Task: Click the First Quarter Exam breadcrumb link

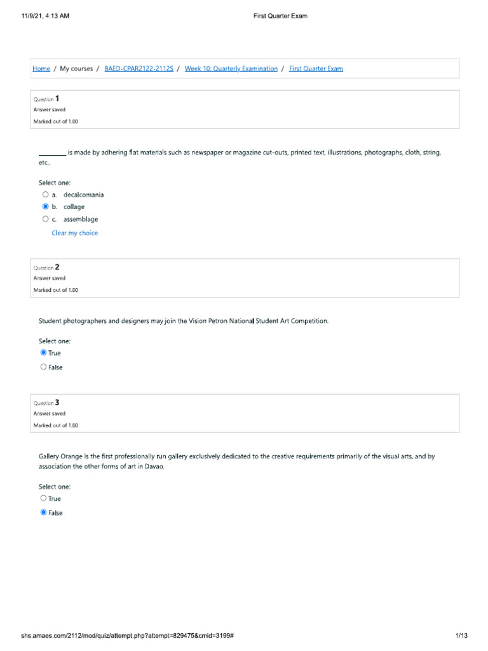Action: (316, 69)
